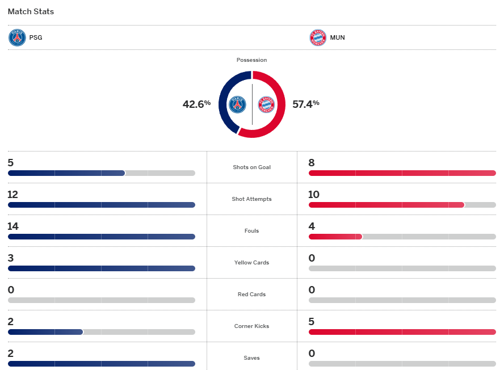The image size is (504, 370).
Task: Click the Bayern Munich logo in header
Action: [x=317, y=38]
